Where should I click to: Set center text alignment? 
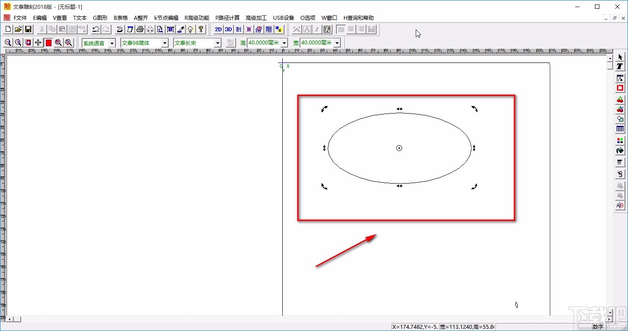tap(351, 29)
